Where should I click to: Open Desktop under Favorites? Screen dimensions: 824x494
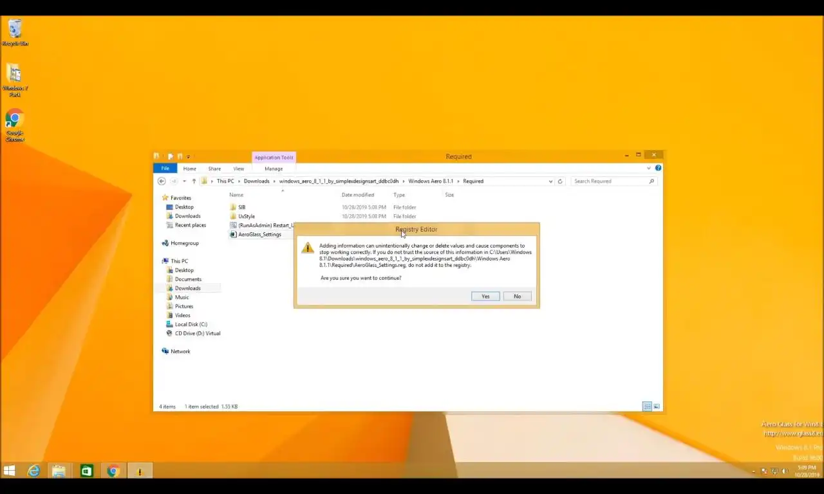click(180, 207)
